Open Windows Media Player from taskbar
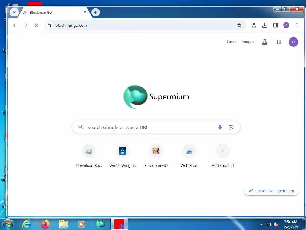306x230 pixels. point(82,224)
